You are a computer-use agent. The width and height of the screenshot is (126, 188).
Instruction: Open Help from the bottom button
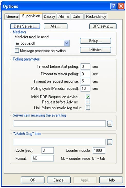click(111, 180)
